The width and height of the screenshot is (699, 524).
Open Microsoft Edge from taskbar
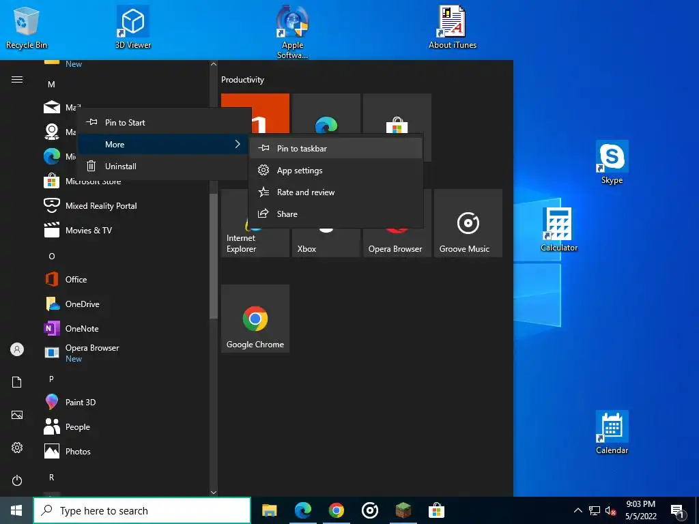(302, 510)
